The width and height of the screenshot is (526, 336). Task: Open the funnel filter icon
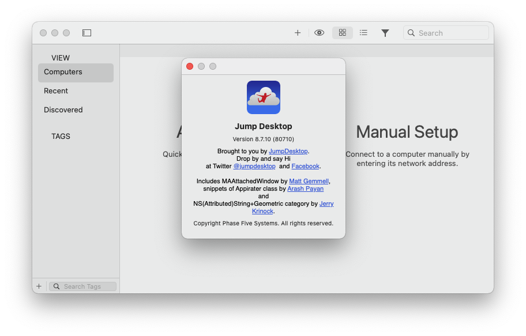[x=385, y=33]
